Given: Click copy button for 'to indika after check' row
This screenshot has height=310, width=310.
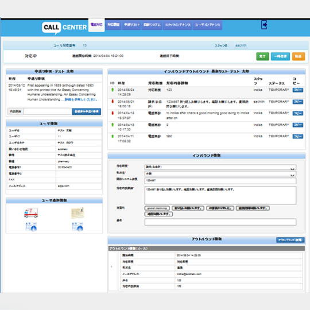Looking at the screenshot, I should [298, 113].
